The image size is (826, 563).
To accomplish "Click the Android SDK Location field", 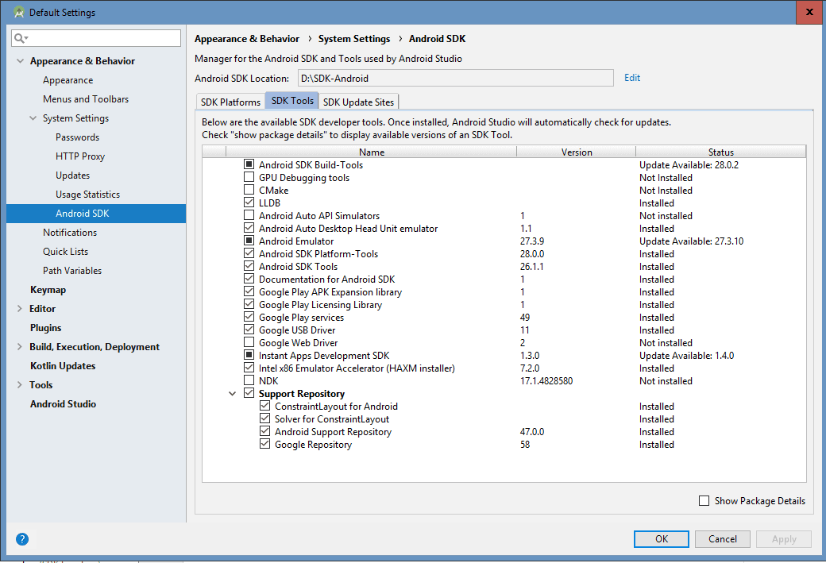I will click(x=456, y=78).
